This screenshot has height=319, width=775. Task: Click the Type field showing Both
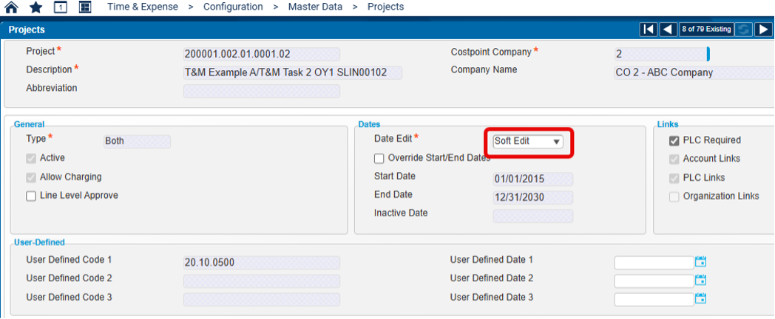click(137, 142)
